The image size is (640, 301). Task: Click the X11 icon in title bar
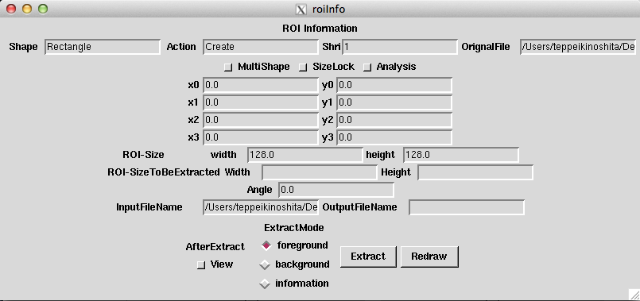[301, 9]
